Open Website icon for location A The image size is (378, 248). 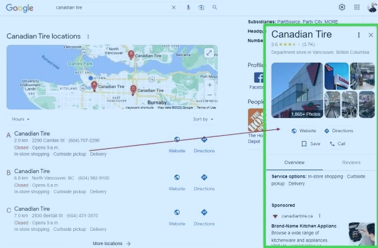point(177,139)
